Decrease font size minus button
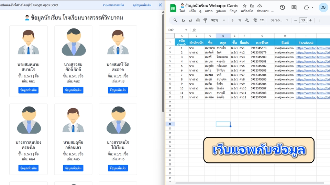This screenshot has width=330, height=185. pyautogui.click(x=296, y=20)
